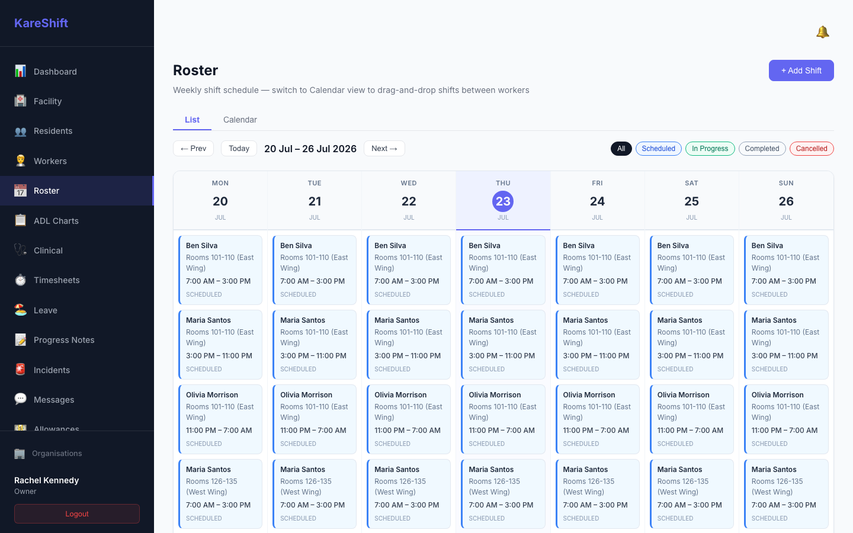Click the Roster calendar icon
The width and height of the screenshot is (853, 533).
(20, 191)
